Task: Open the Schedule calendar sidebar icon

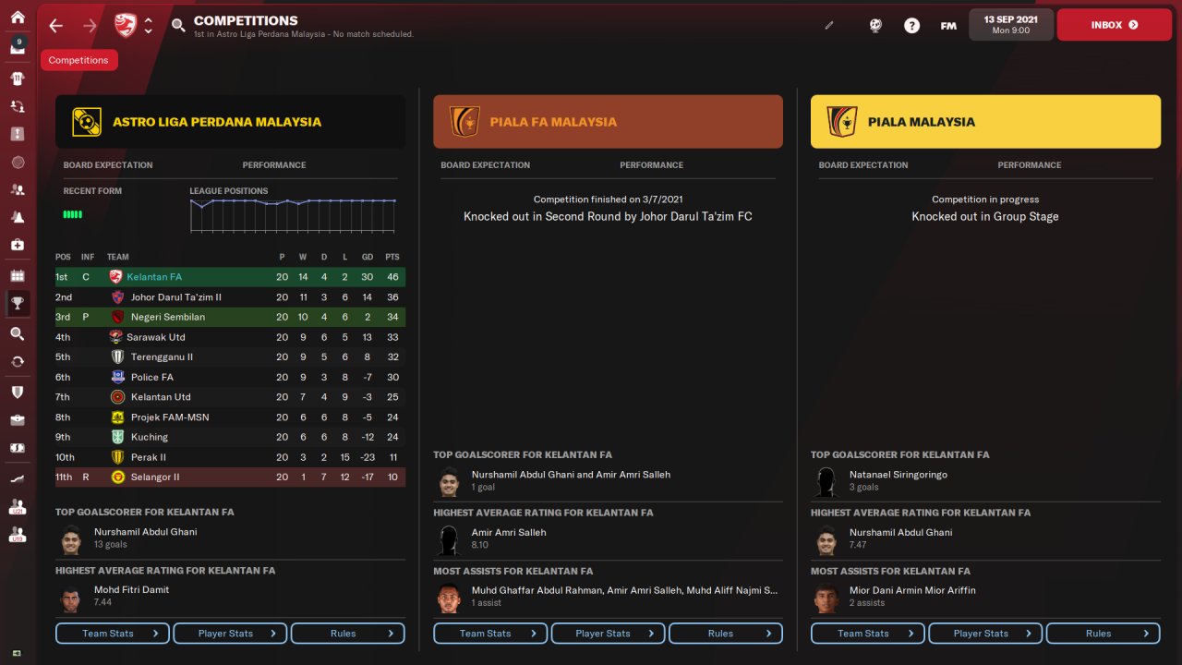Action: (x=18, y=275)
